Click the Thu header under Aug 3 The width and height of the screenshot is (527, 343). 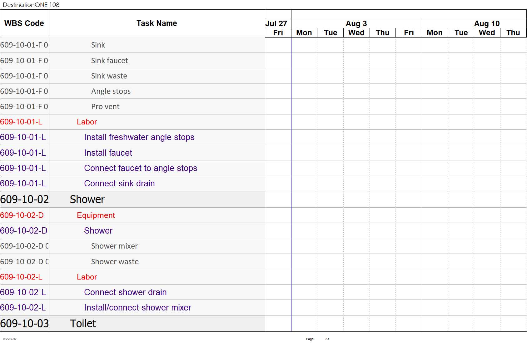[383, 33]
